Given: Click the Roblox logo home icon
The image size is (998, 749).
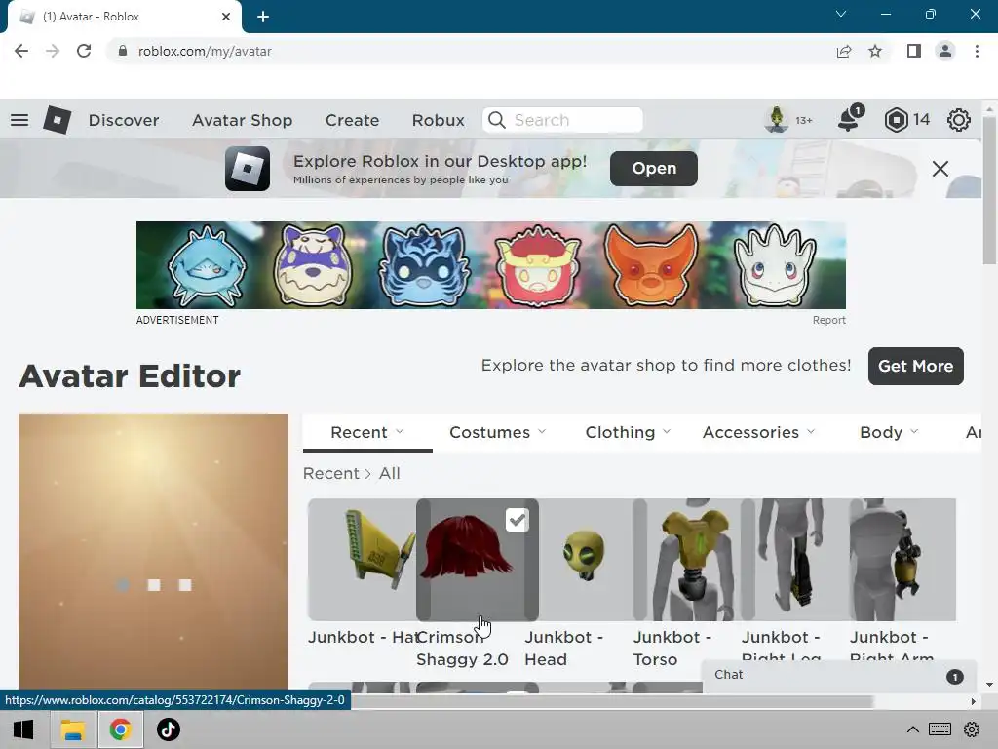Looking at the screenshot, I should click(x=57, y=120).
